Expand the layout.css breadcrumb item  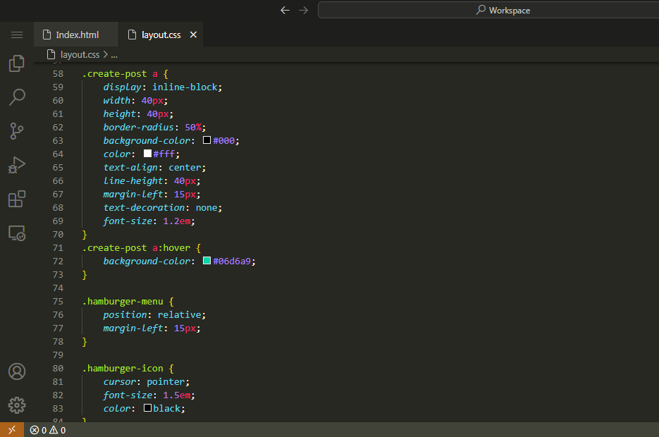(80, 54)
